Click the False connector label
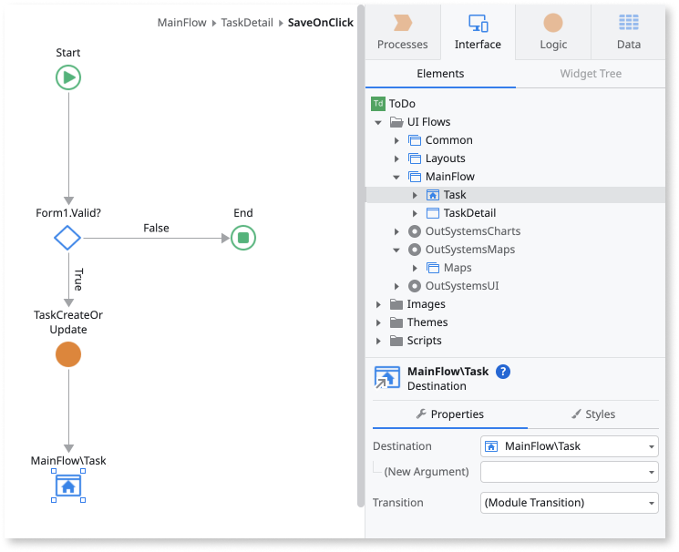 pos(156,228)
